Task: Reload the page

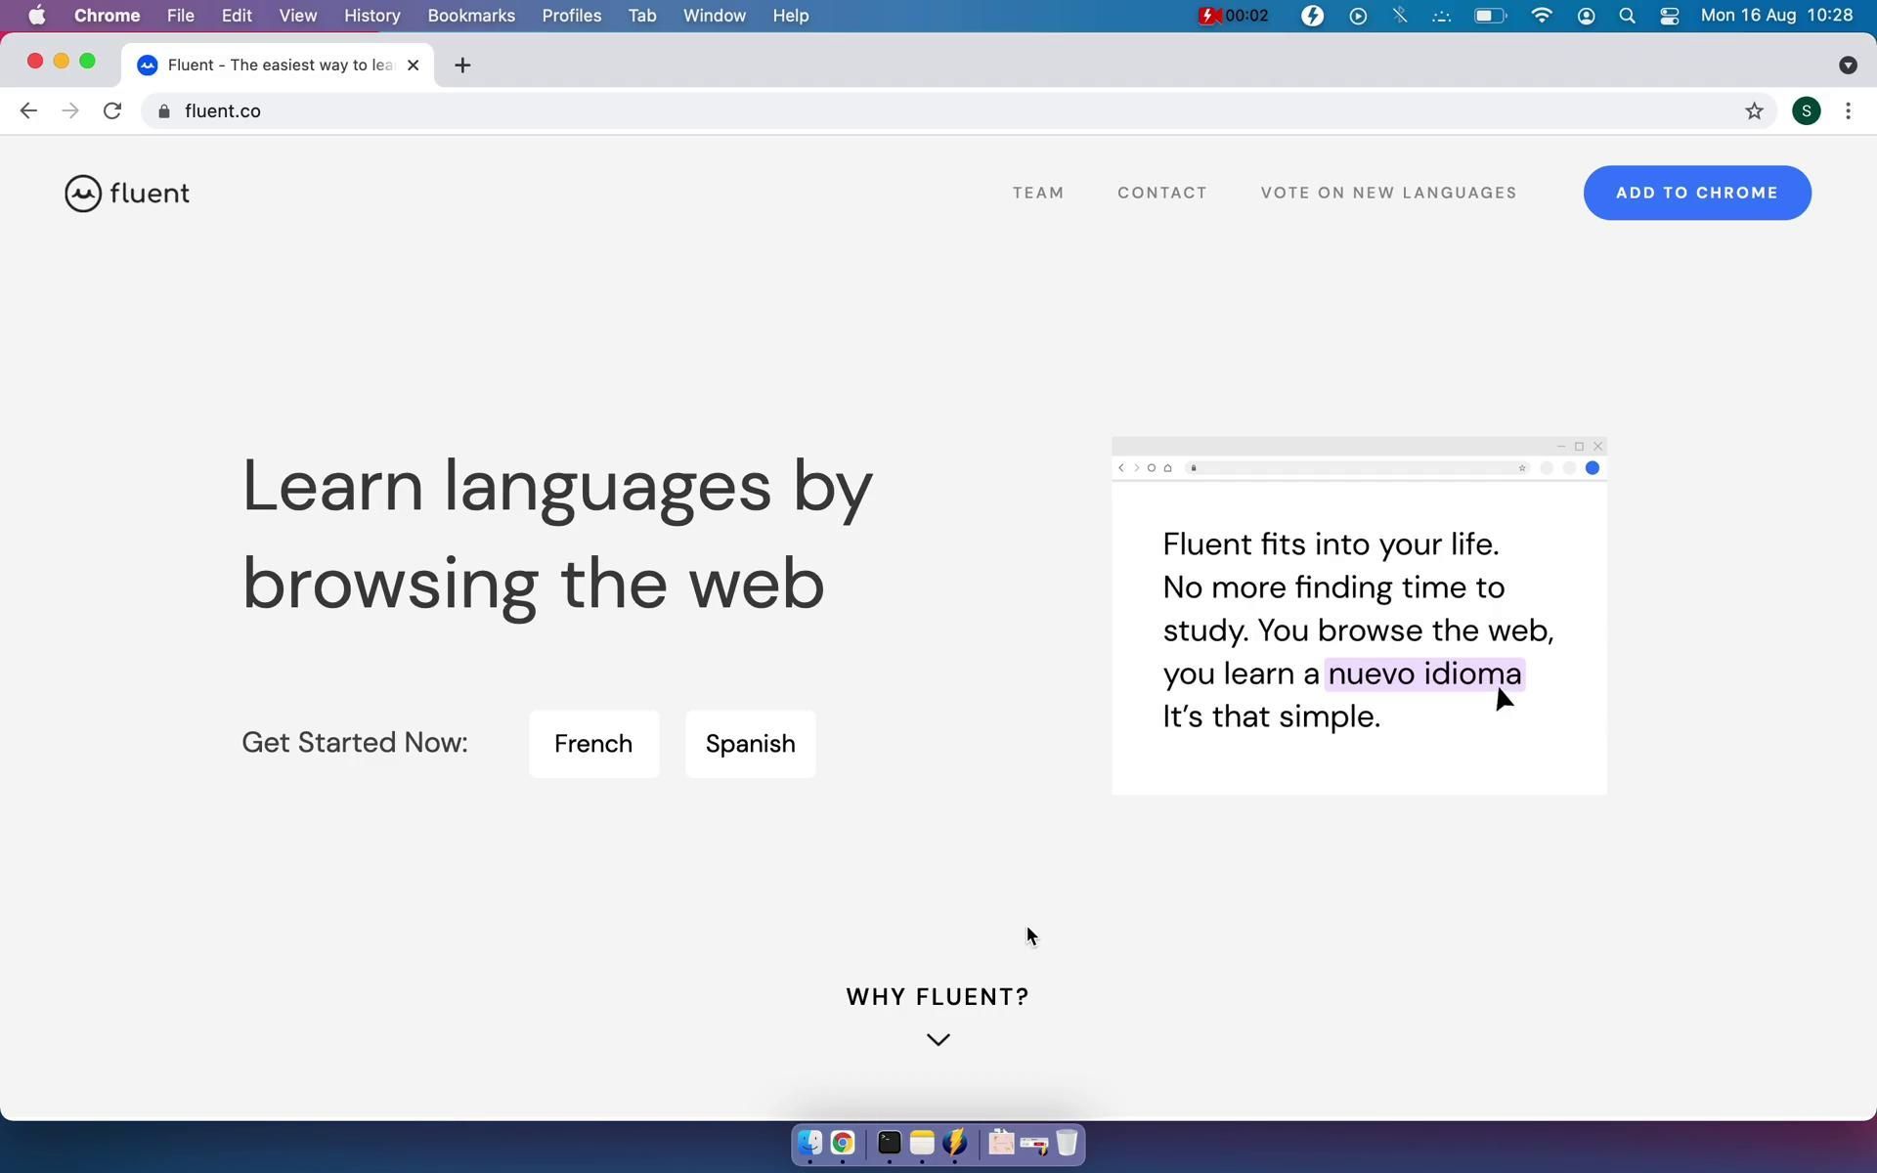Action: (x=112, y=111)
